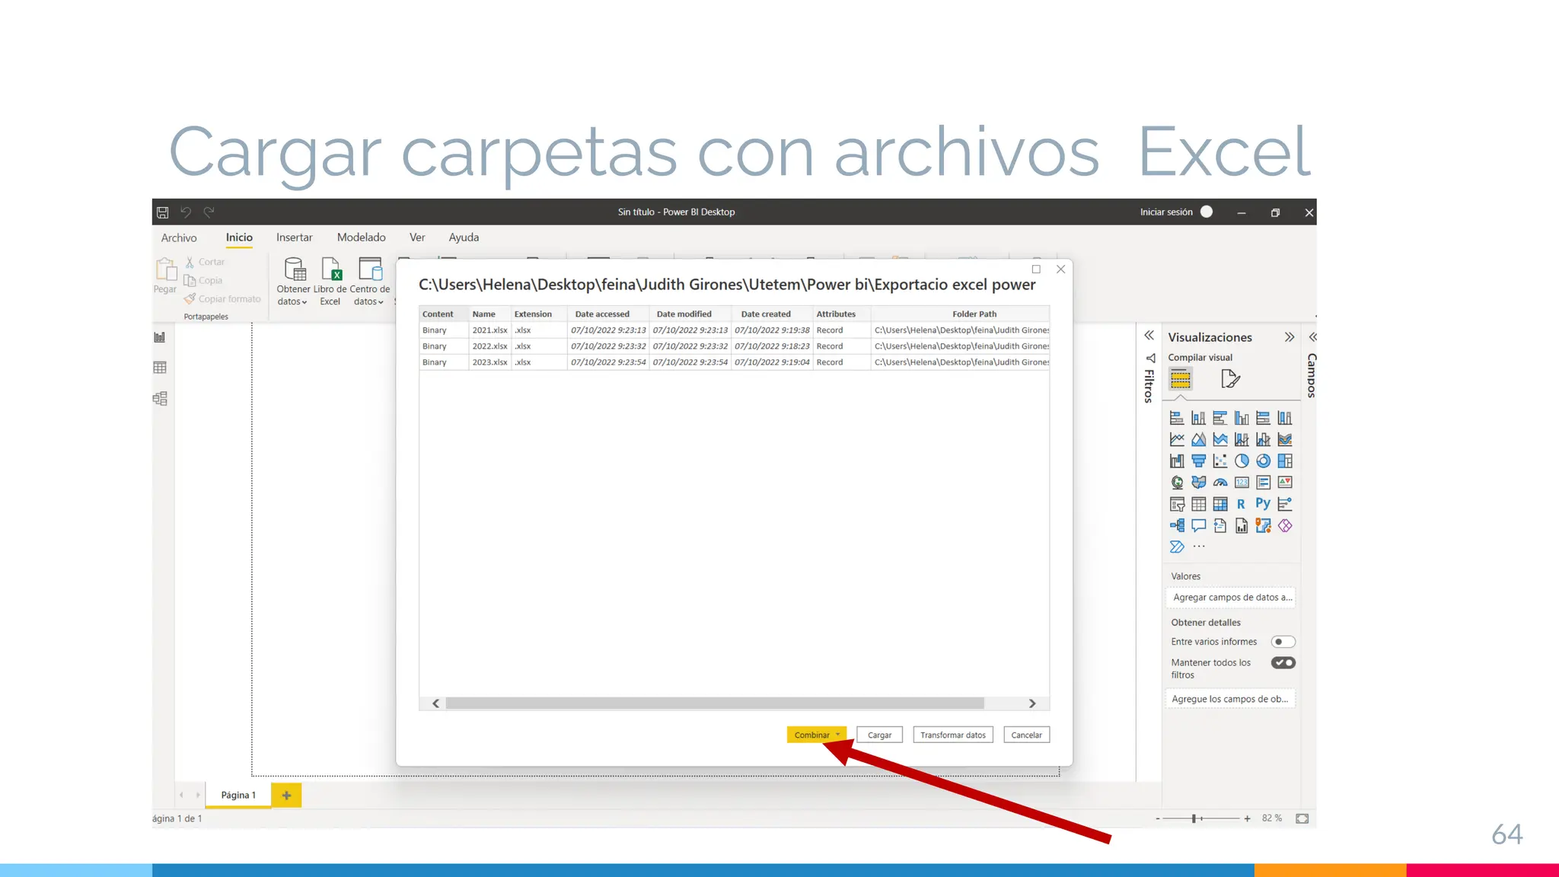Choose the treemap visual
Screen dimensions: 1559x877
[x=1285, y=461]
